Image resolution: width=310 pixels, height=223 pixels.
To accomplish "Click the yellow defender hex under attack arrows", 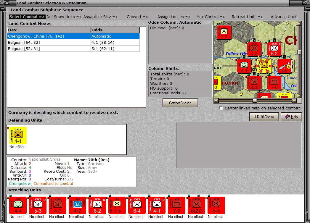I will 264,66.
